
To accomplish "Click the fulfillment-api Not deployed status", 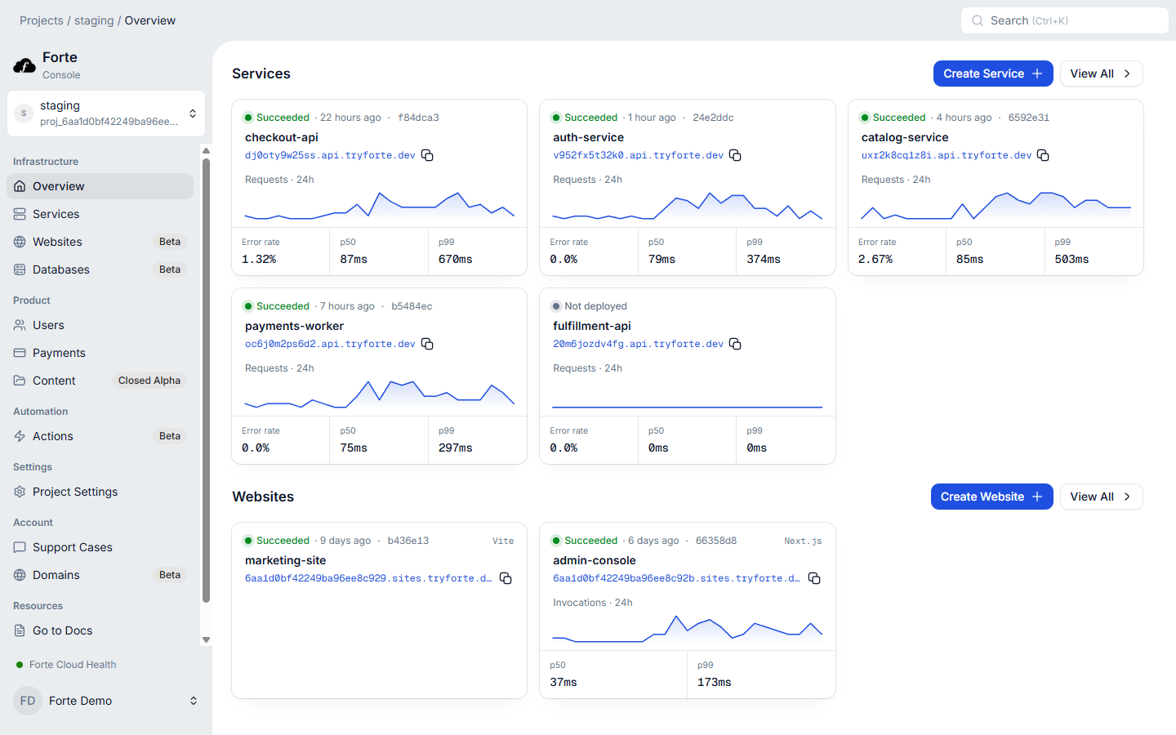I will coord(590,306).
